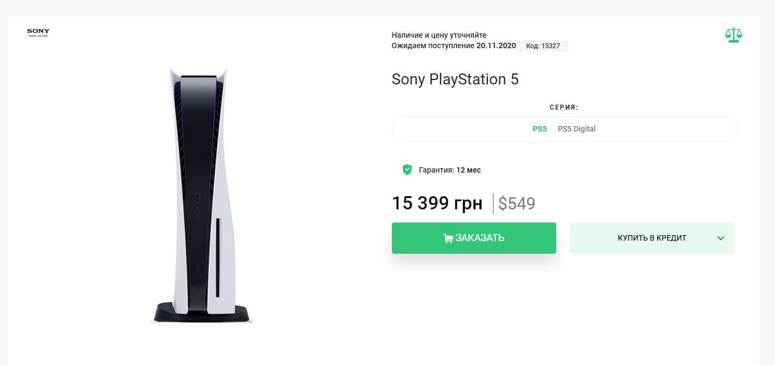The width and height of the screenshot is (775, 365).
Task: Click the product code 15327 badge
Action: pyautogui.click(x=543, y=46)
